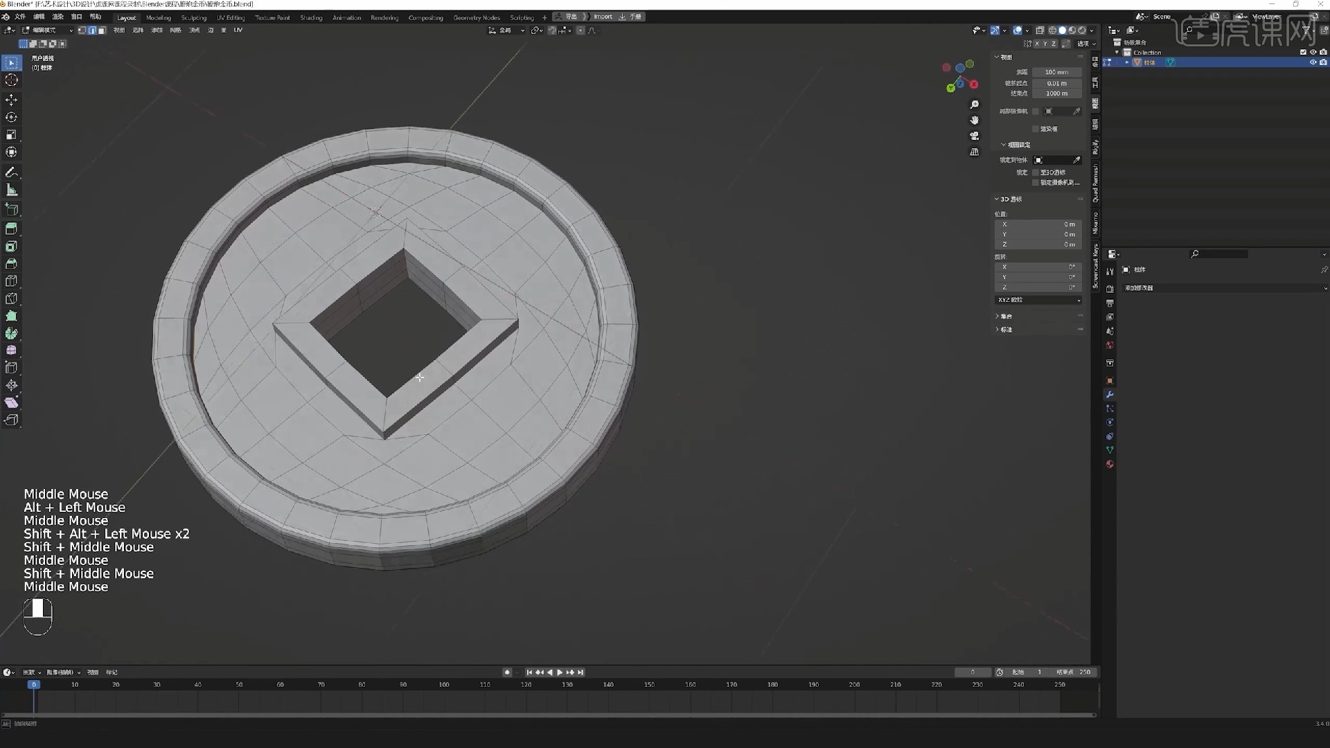1330x748 pixels.
Task: Select the Rip Region tool
Action: 11,420
